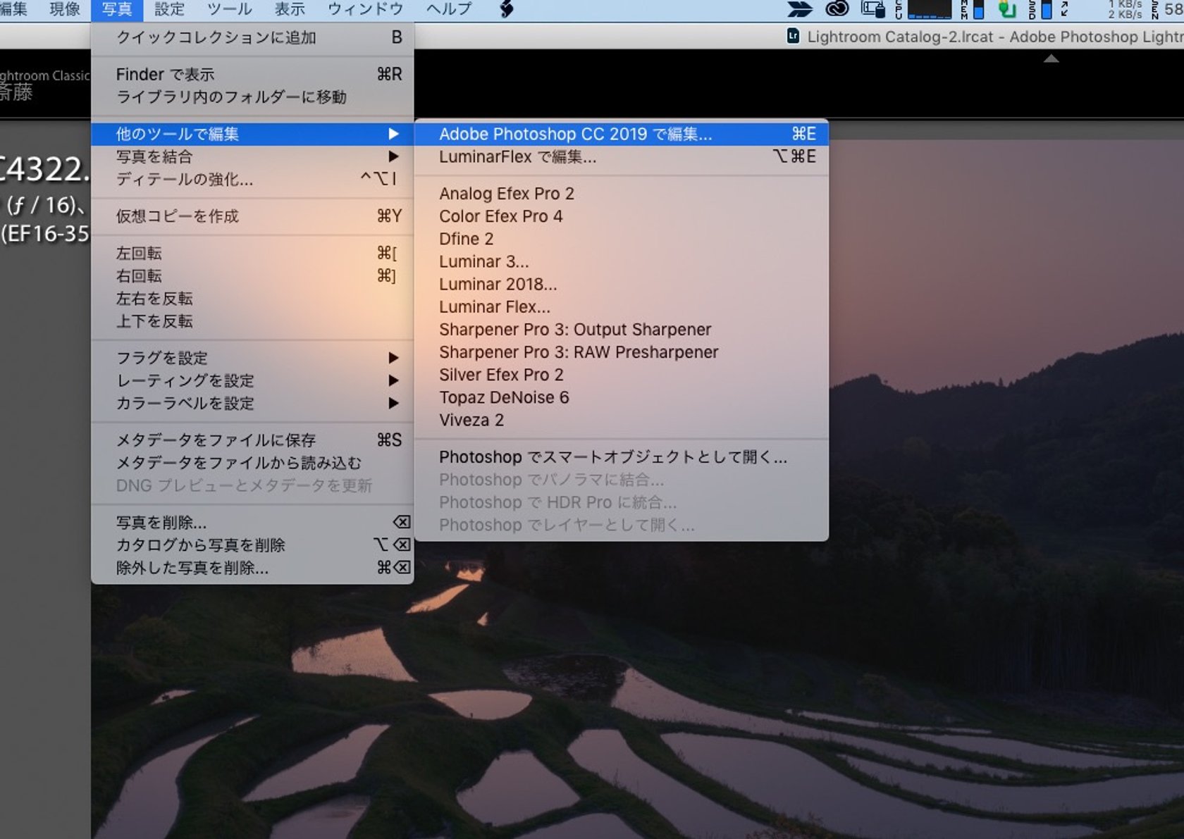Select Silver Efex Pro 2
This screenshot has width=1184, height=839.
click(622, 375)
